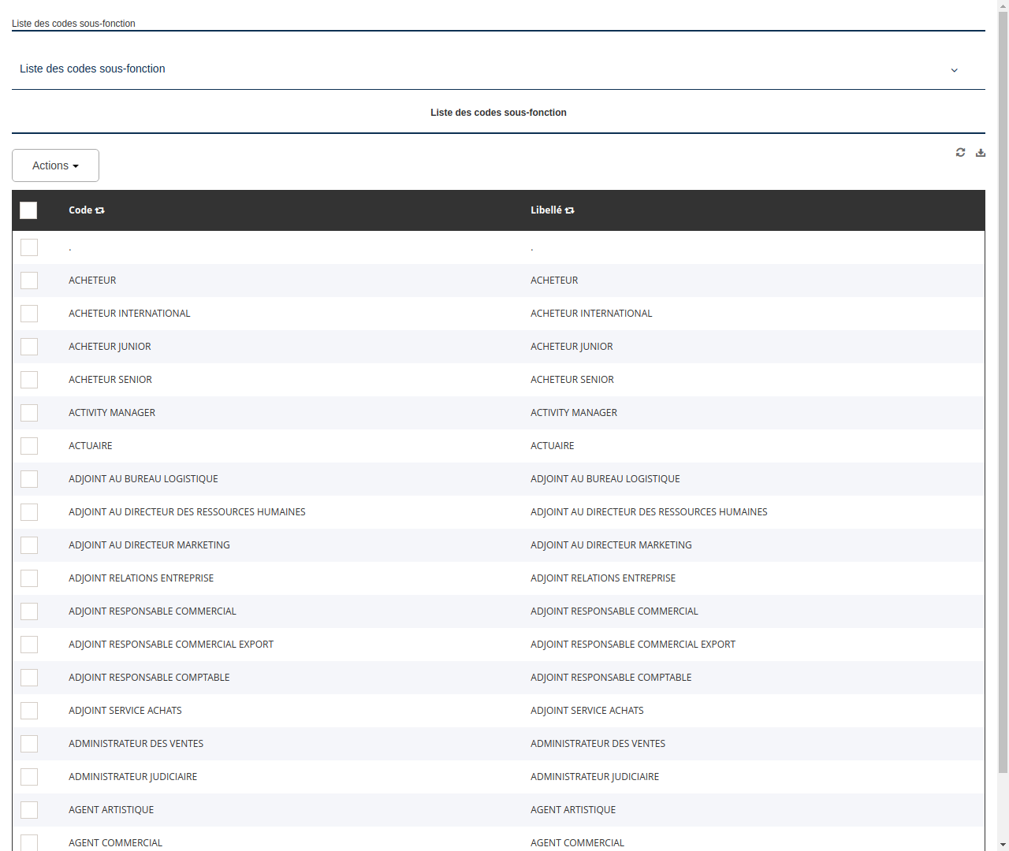
Task: Open the ACHETEUR INTERNATIONAL code entry
Action: pyautogui.click(x=129, y=313)
